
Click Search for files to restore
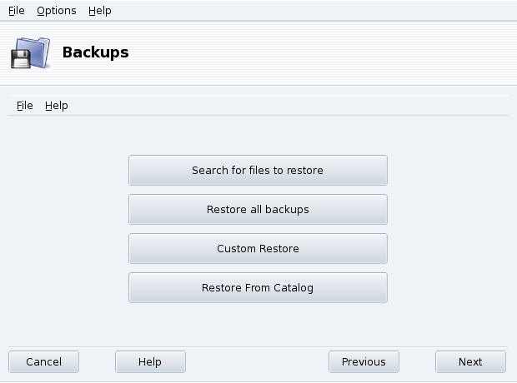tap(258, 170)
